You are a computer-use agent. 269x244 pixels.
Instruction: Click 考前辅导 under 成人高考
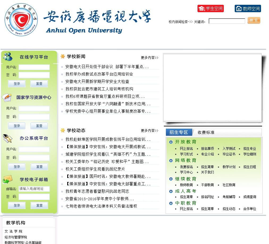click(229, 197)
